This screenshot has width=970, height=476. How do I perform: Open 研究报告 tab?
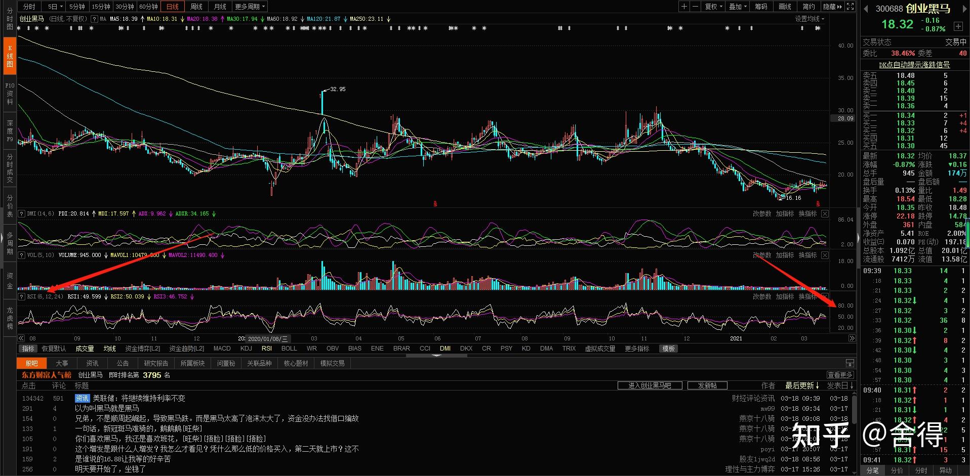pyautogui.click(x=156, y=363)
